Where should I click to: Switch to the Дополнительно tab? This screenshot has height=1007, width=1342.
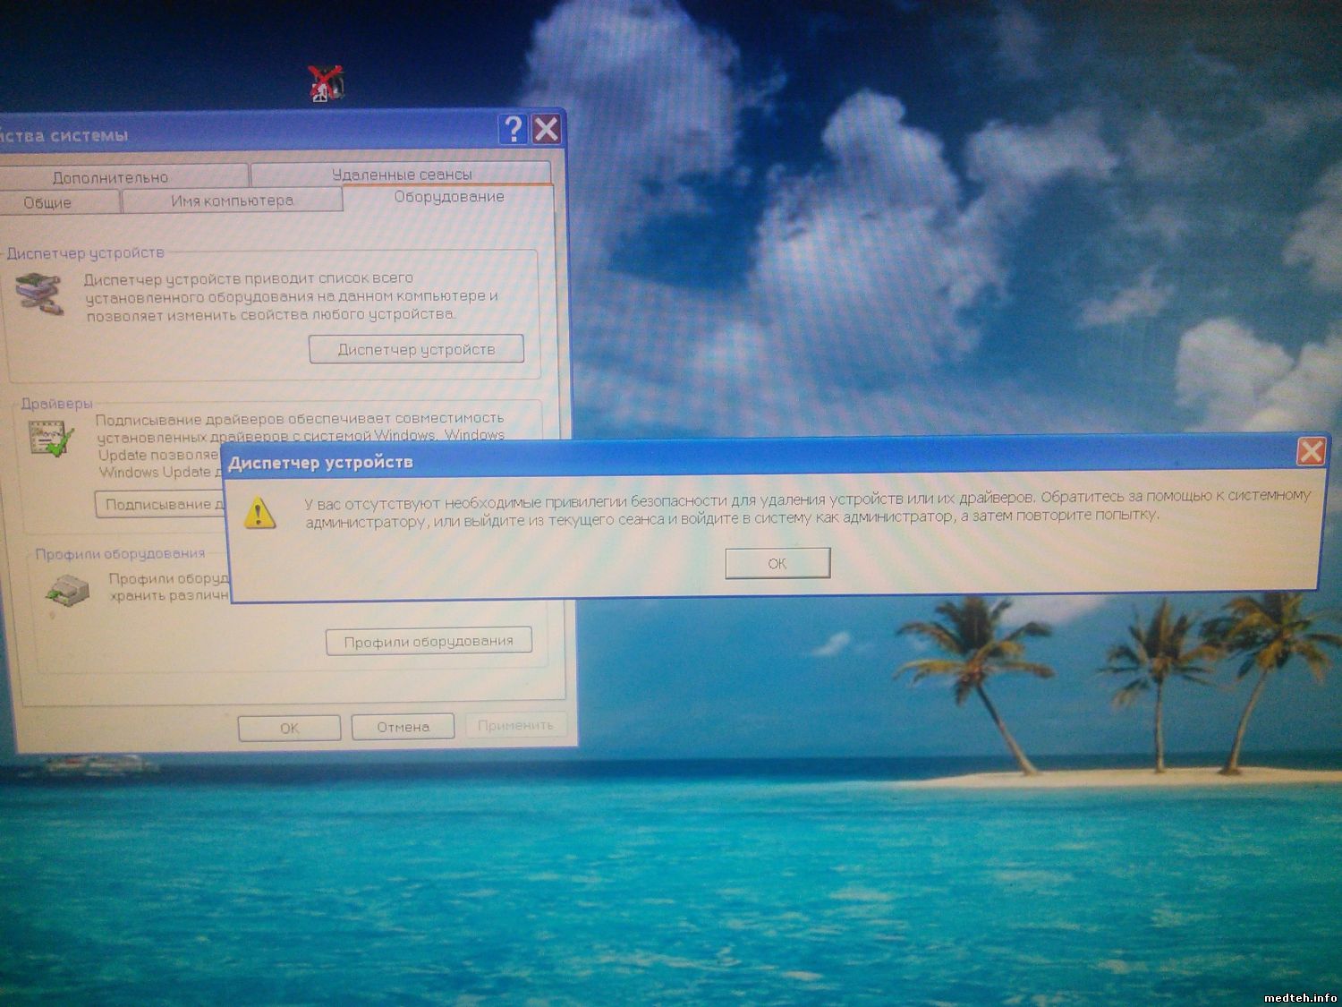[111, 177]
